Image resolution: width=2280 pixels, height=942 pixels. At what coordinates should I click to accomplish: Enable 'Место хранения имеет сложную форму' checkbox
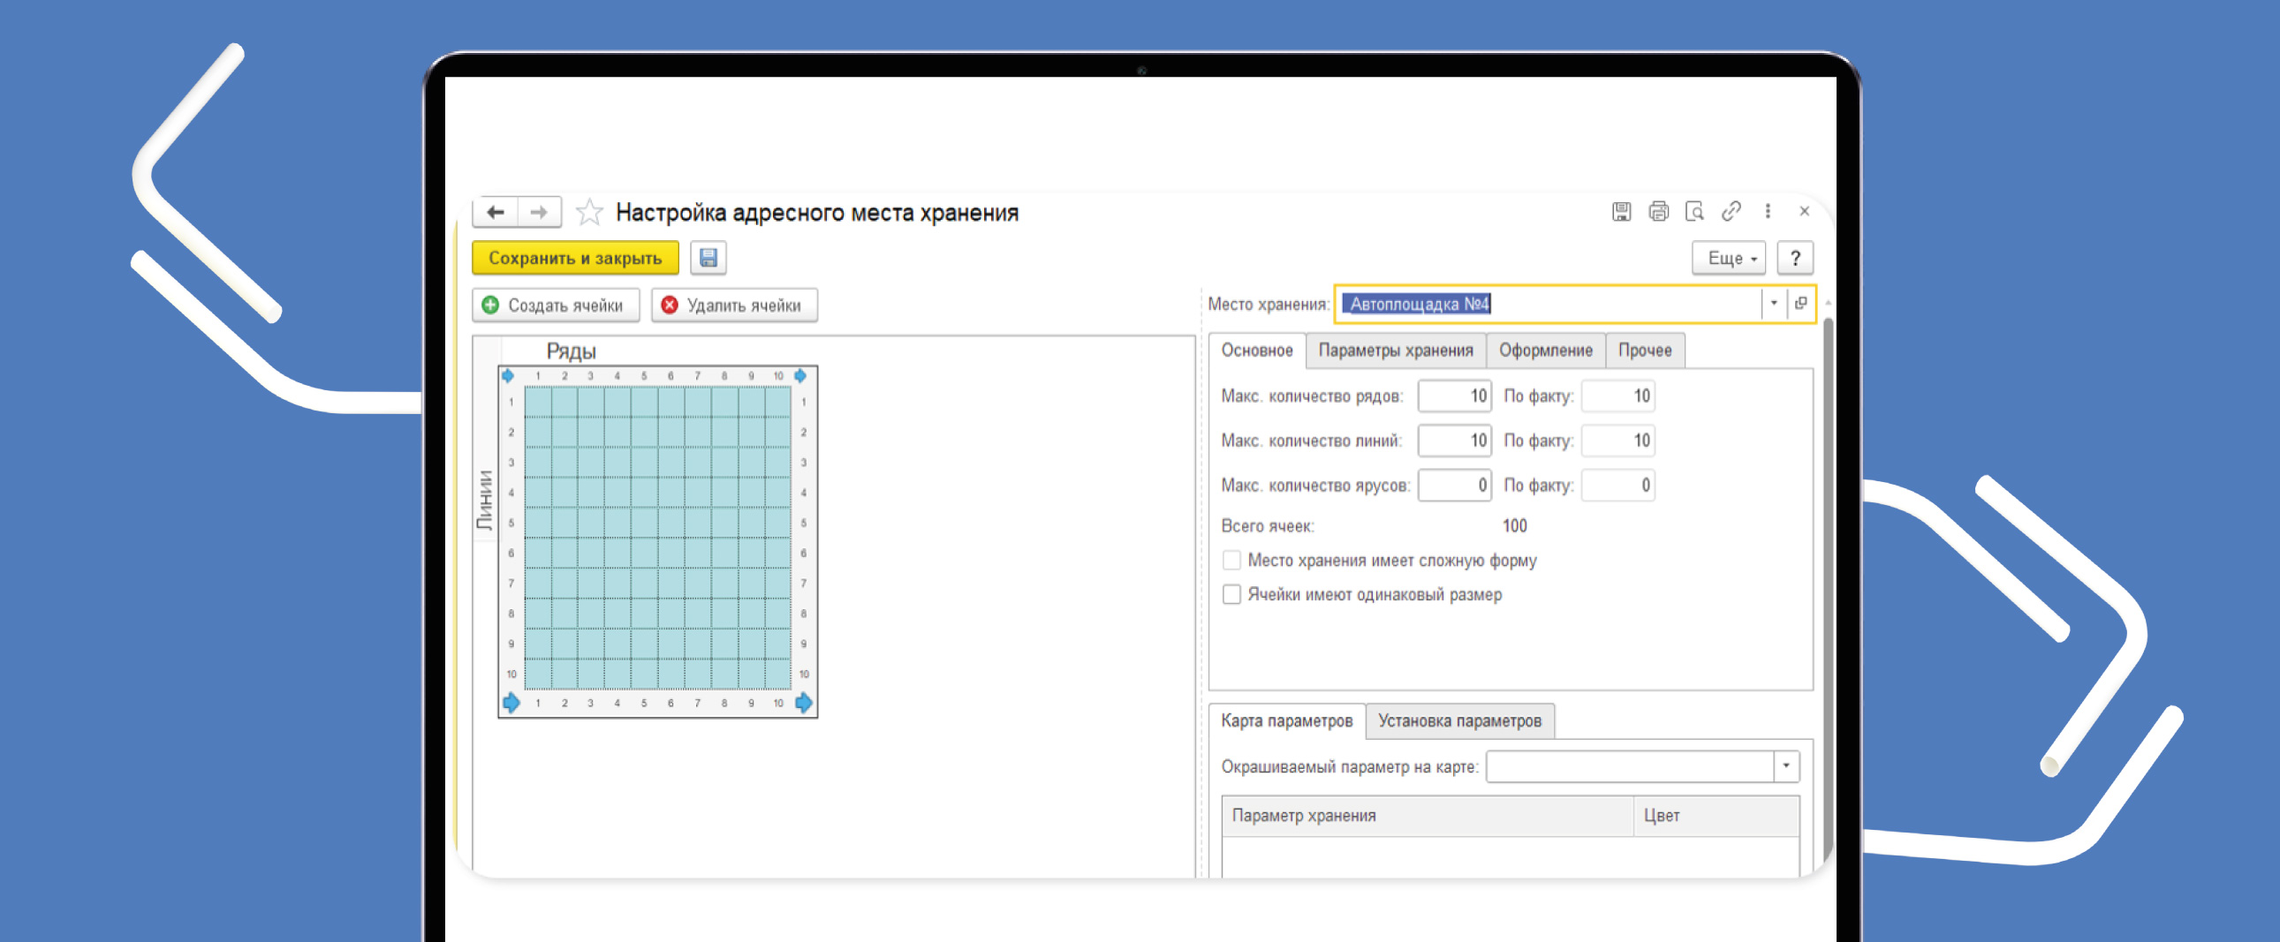click(1231, 561)
